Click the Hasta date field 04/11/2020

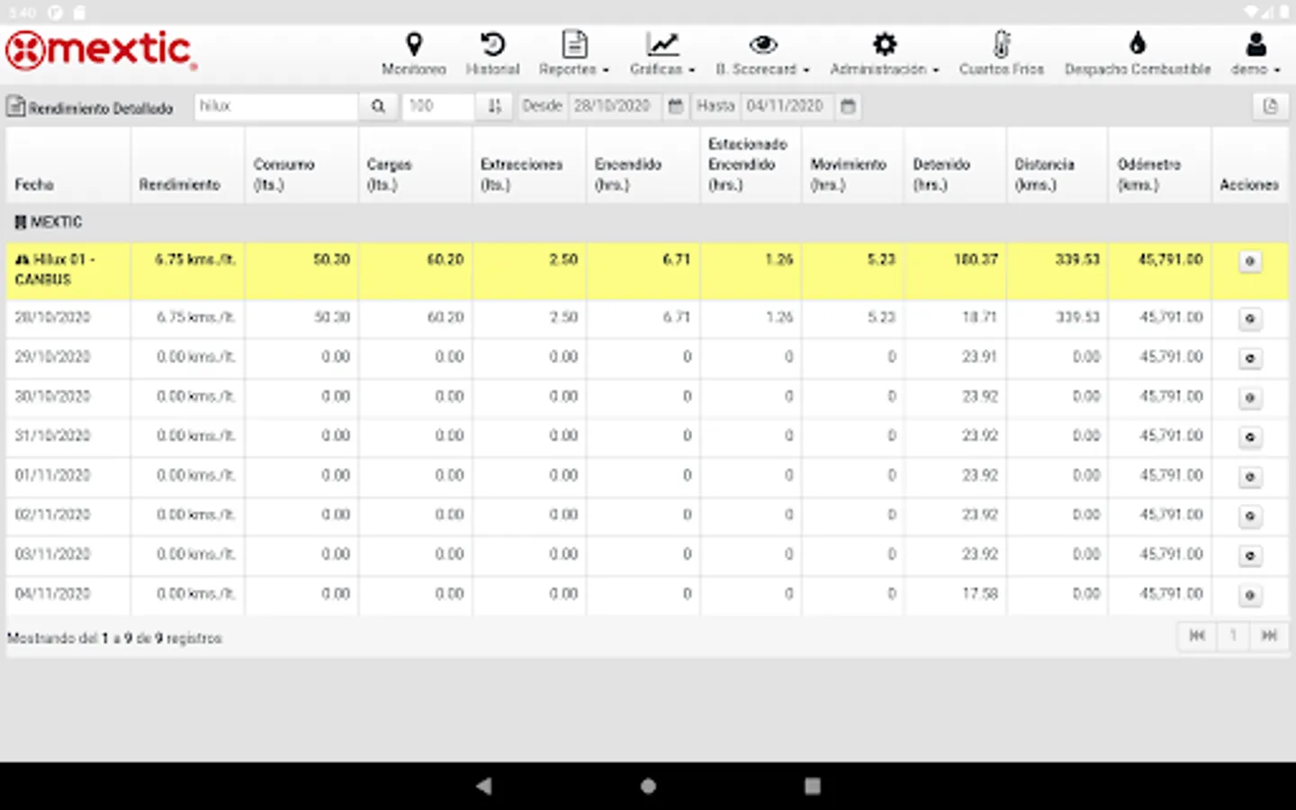(x=788, y=106)
